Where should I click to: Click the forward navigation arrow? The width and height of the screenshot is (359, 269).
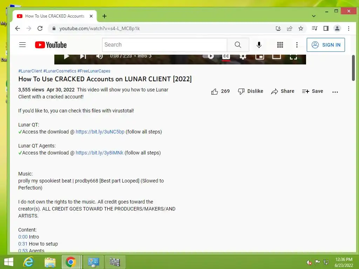click(x=29, y=28)
